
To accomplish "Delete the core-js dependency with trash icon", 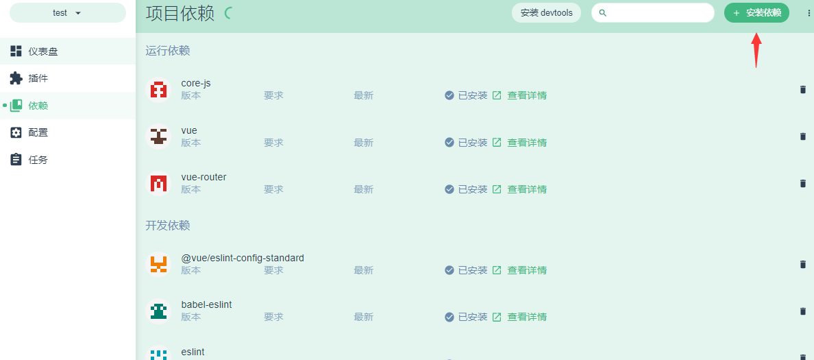I will coord(802,89).
